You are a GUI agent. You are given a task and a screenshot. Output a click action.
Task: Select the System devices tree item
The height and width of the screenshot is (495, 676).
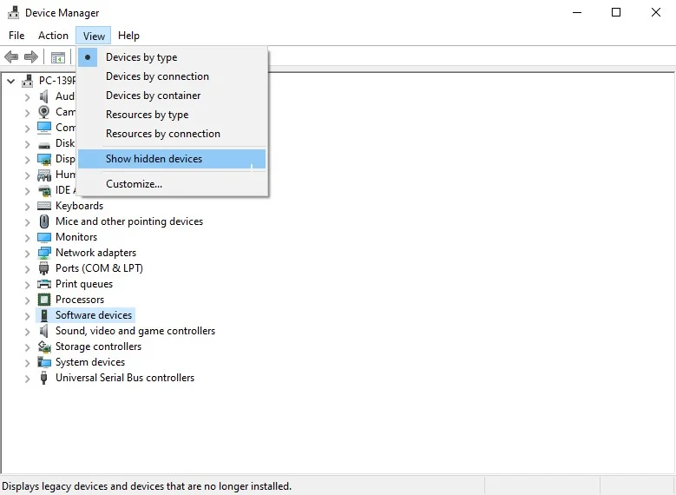90,362
